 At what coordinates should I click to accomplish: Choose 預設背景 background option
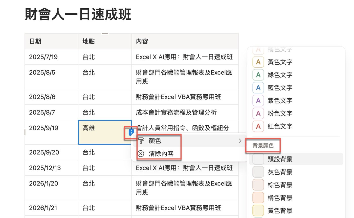point(296,159)
